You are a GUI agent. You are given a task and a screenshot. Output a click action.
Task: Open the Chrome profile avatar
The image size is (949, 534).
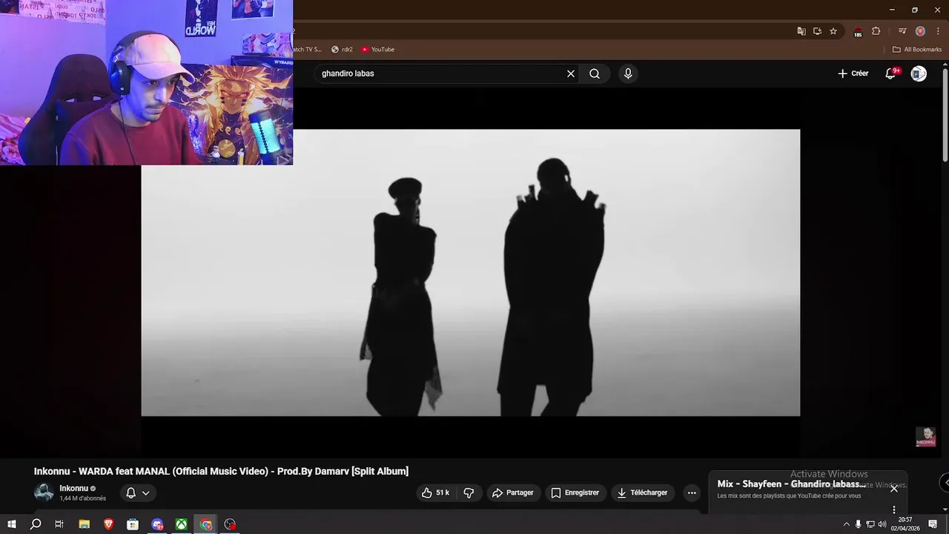920,31
